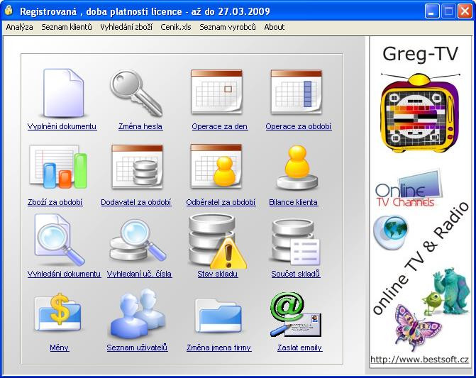This screenshot has height=378, width=476.
Task: Open the Analýza menu
Action: [19, 27]
